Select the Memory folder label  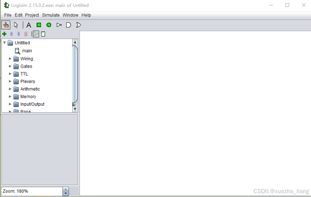[28, 97]
